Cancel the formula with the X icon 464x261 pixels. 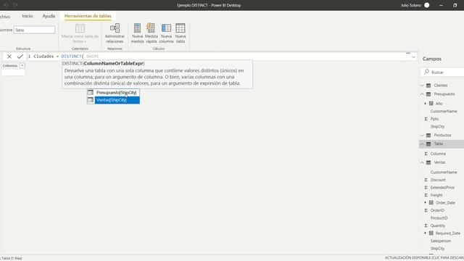pos(9,57)
